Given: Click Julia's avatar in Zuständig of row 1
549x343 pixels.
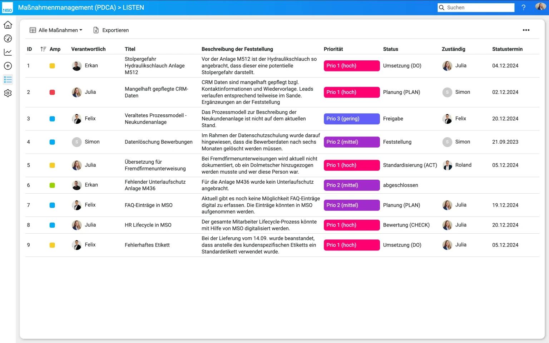Looking at the screenshot, I should pos(447,66).
